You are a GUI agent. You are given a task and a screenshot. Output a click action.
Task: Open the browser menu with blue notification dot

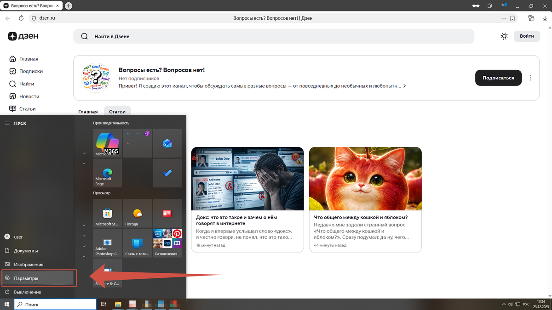504,6
